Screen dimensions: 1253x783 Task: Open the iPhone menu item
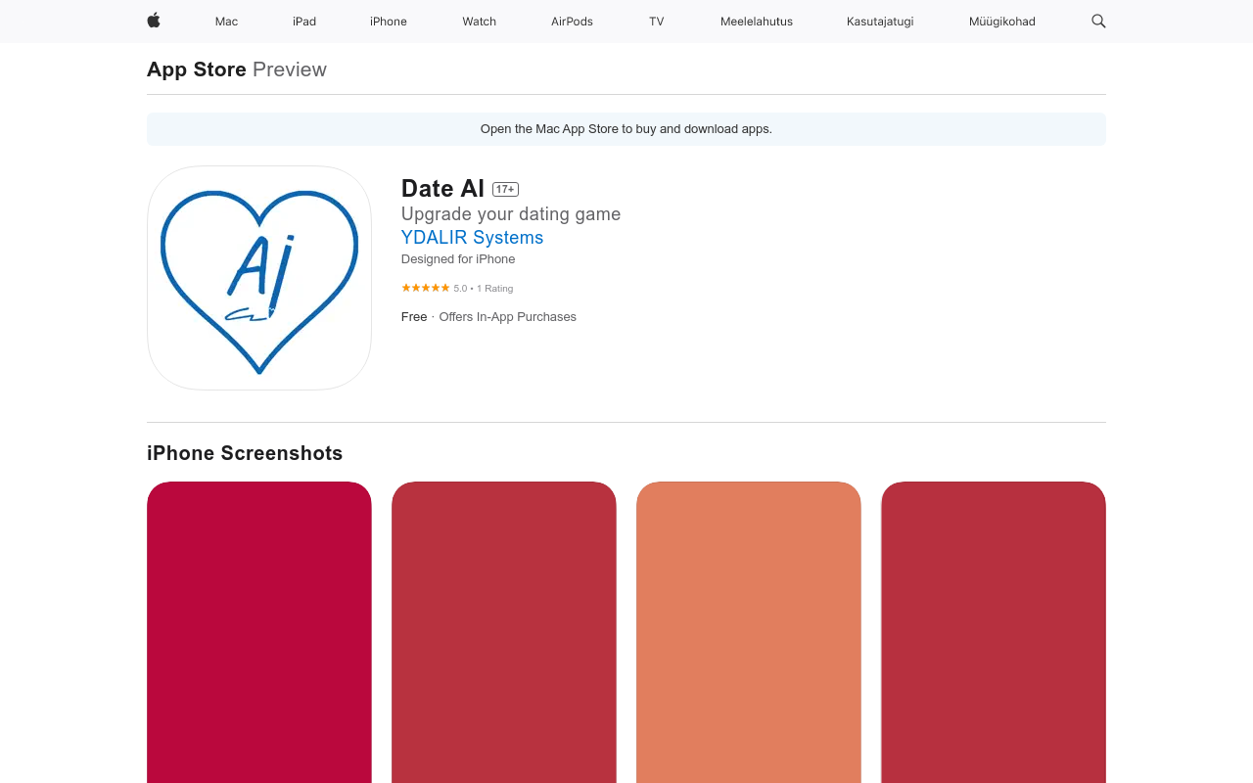(x=389, y=22)
